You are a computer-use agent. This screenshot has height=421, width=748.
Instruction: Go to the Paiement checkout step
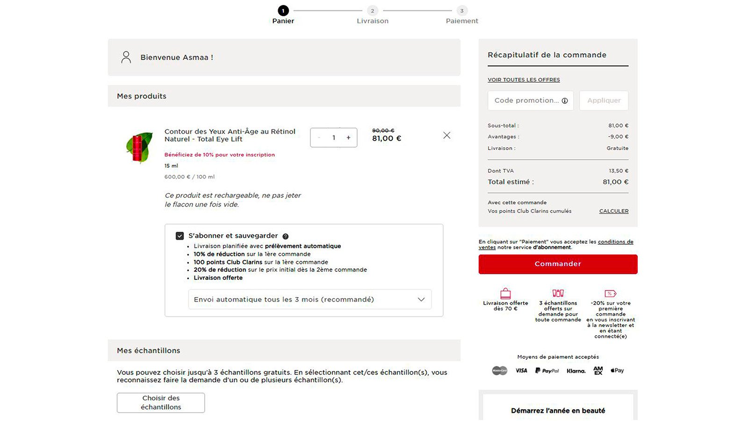point(461,15)
